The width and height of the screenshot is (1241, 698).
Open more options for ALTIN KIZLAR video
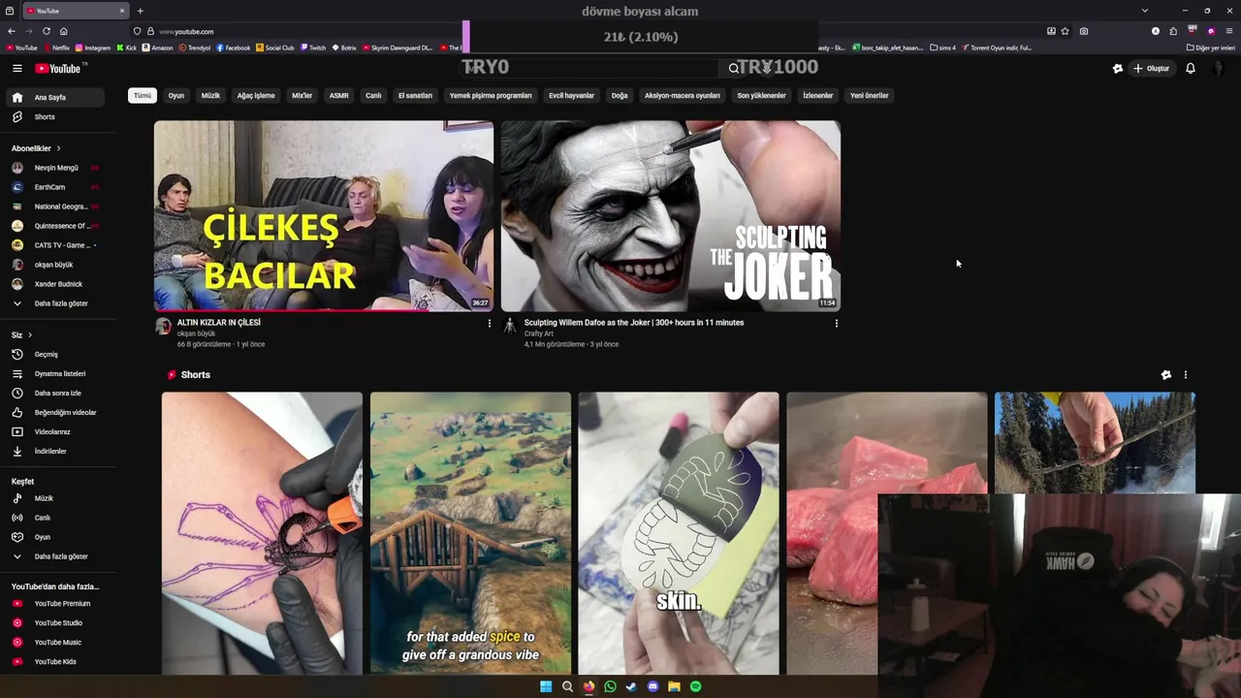(x=489, y=324)
